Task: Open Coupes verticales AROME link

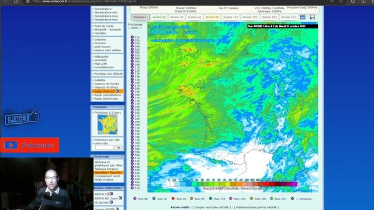Action: click(x=212, y=208)
